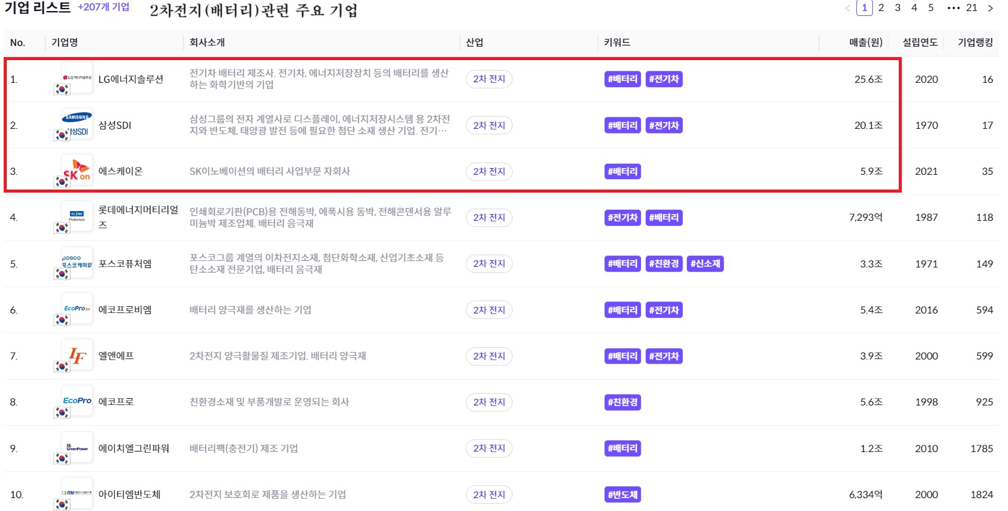Open the LG에너지솔루션 company name link
The image size is (1008, 511).
pyautogui.click(x=131, y=79)
